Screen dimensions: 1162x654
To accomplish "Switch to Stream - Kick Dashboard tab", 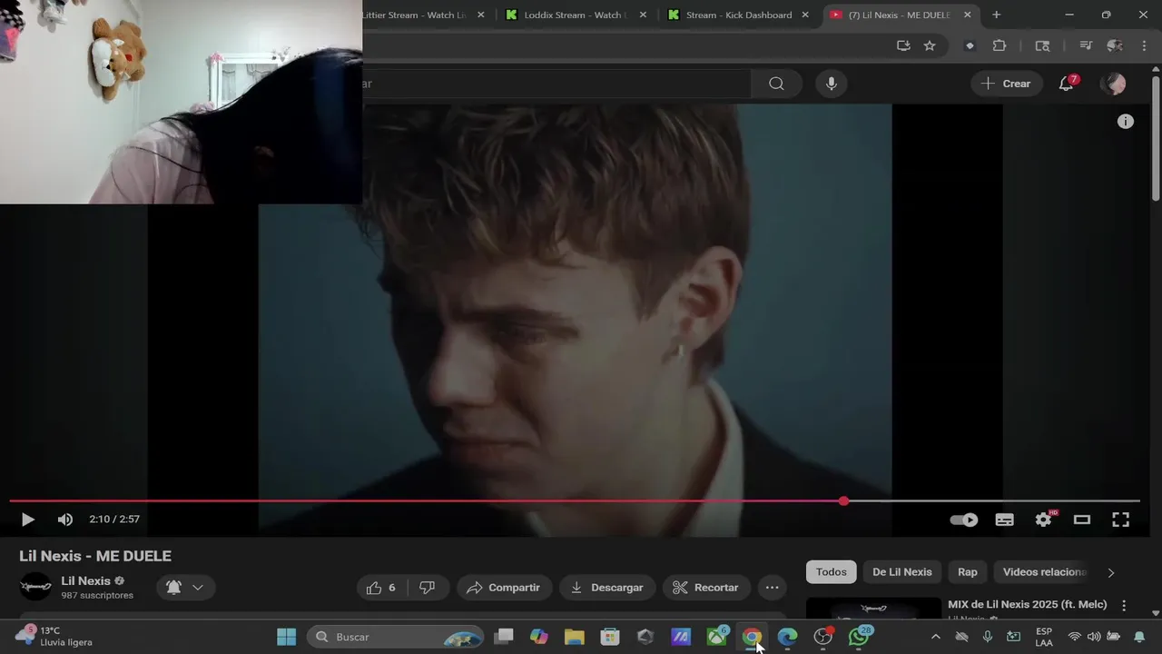I will (739, 15).
